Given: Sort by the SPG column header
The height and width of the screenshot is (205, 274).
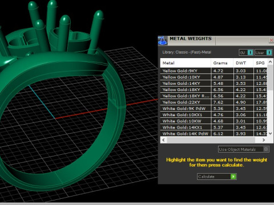Looking at the screenshot, I should (260, 63).
